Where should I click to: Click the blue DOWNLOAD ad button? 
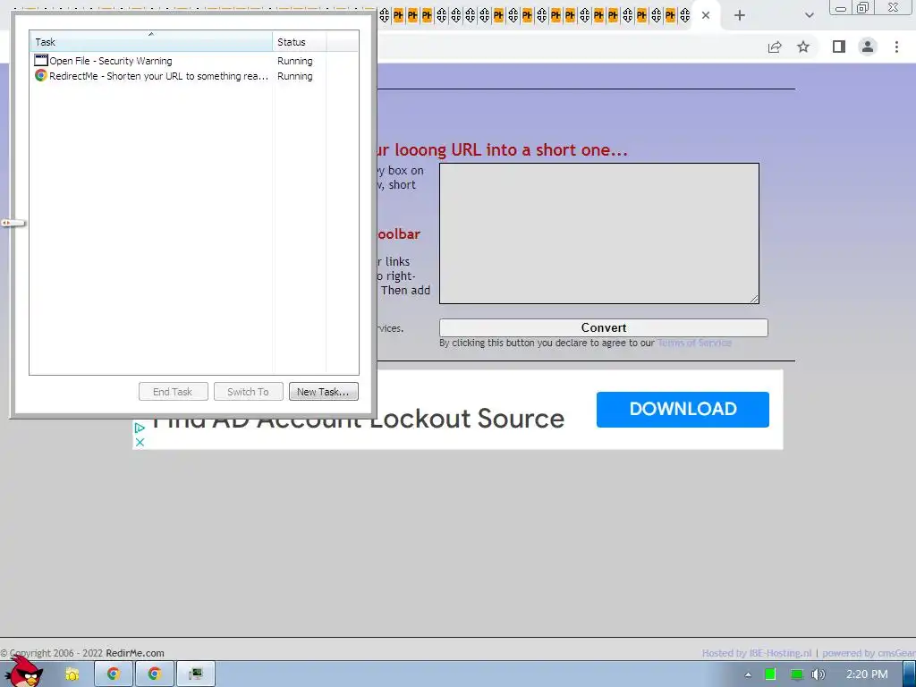(683, 409)
